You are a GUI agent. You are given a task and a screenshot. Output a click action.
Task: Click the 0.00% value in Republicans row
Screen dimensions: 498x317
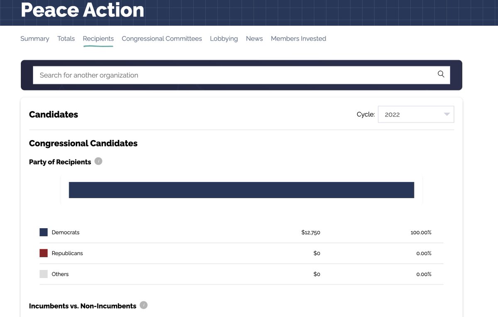click(424, 253)
